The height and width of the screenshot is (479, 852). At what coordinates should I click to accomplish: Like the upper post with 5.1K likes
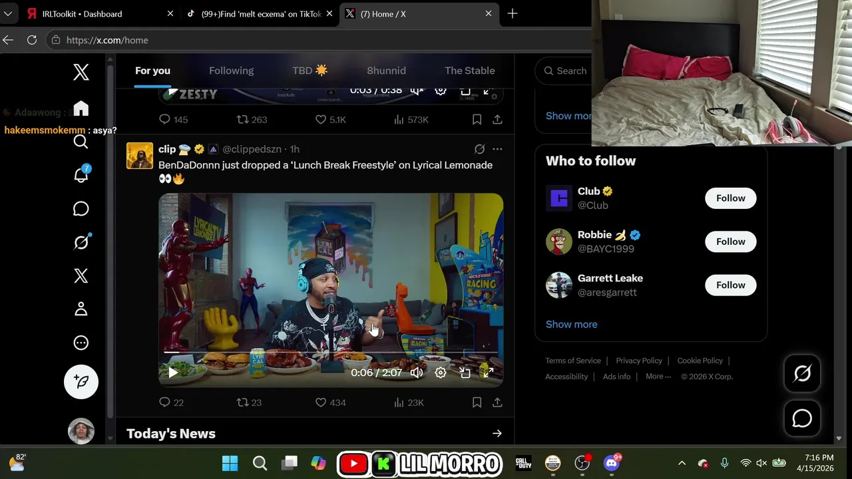point(330,120)
